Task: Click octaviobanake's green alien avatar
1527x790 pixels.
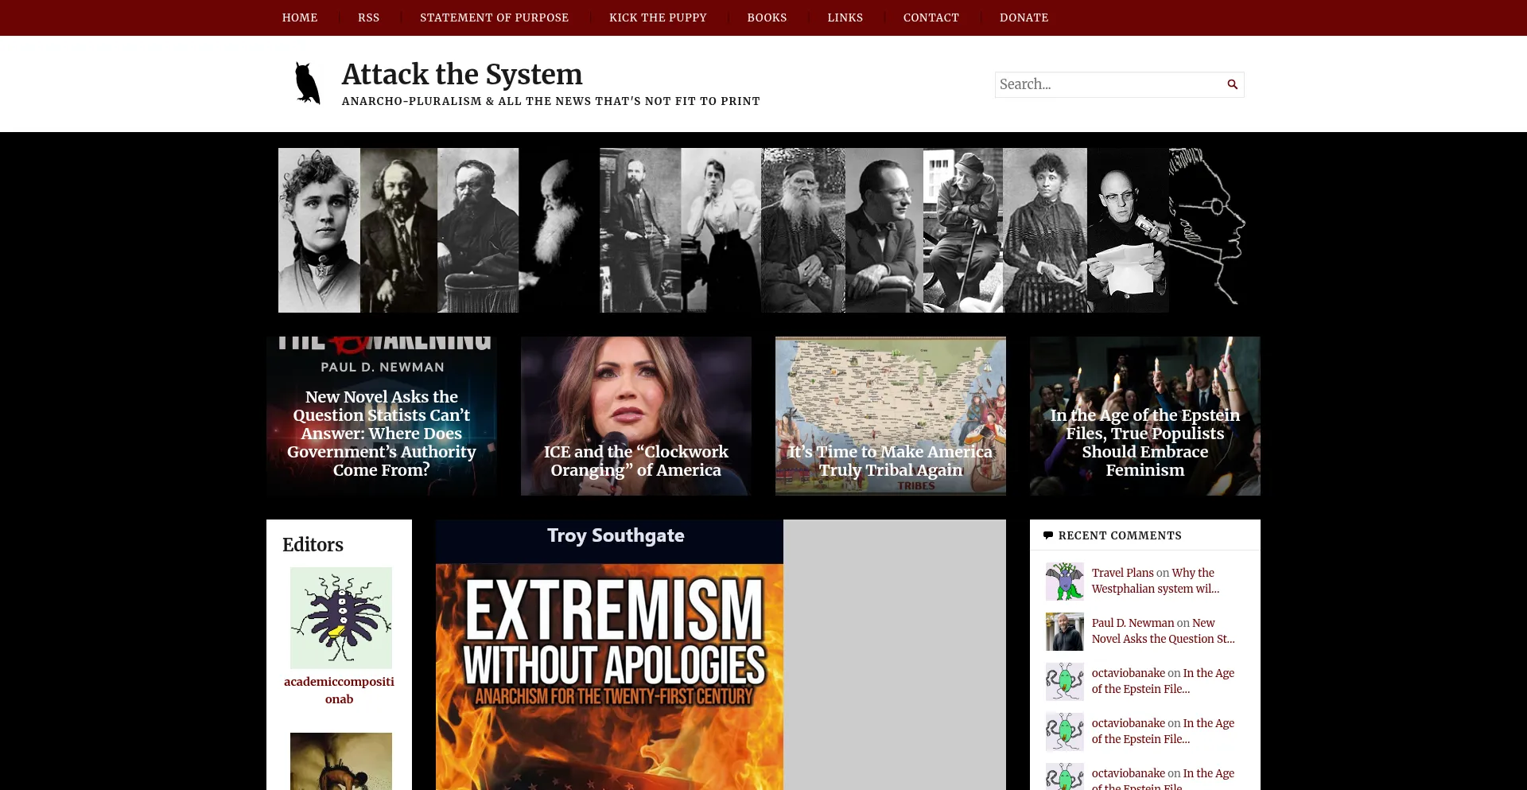Action: (1064, 681)
